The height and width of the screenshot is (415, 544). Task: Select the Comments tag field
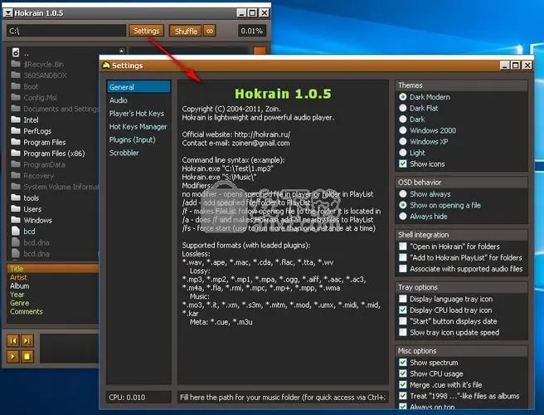[x=27, y=311]
